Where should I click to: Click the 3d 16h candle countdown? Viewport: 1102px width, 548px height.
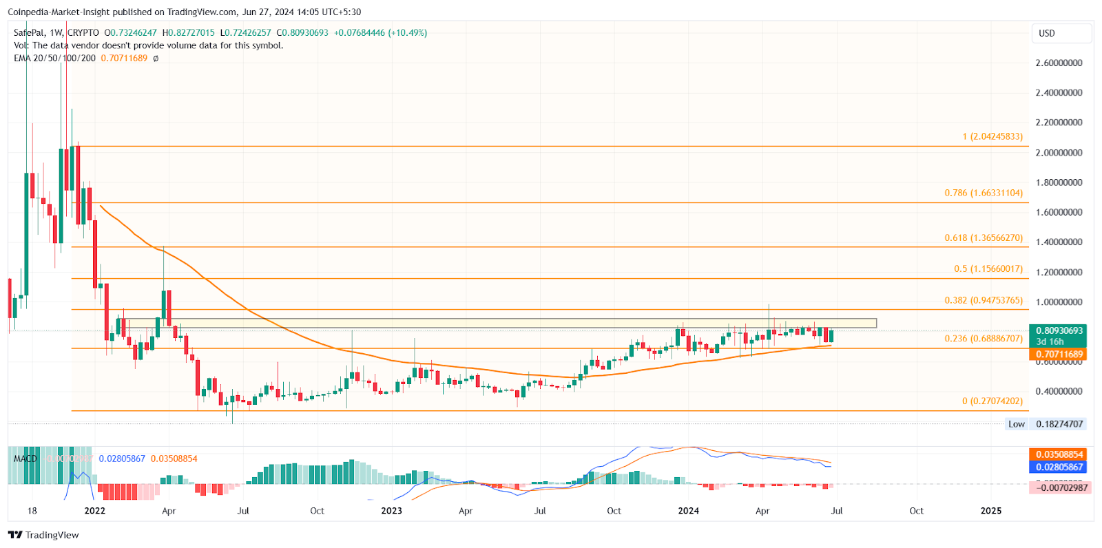(x=1050, y=341)
